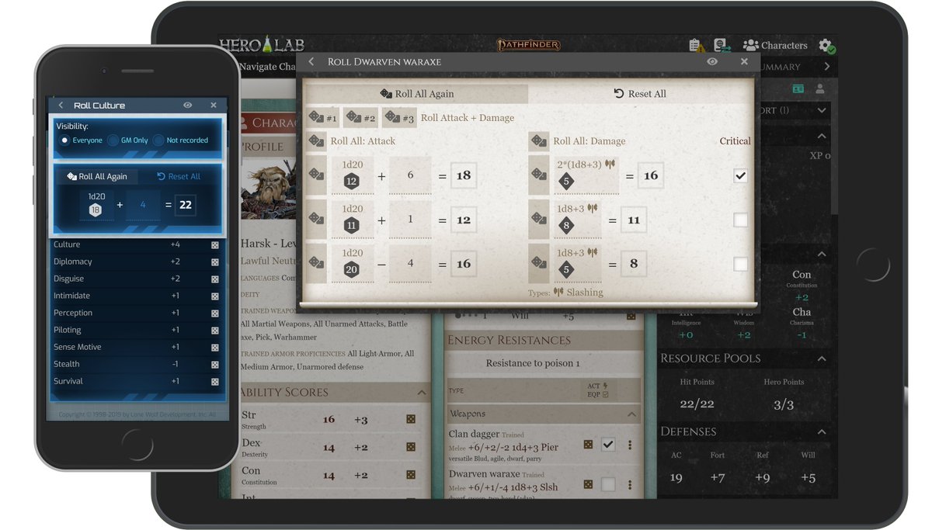932x530 pixels.
Task: Roll the Perception skill dice on phone
Action: tap(215, 313)
